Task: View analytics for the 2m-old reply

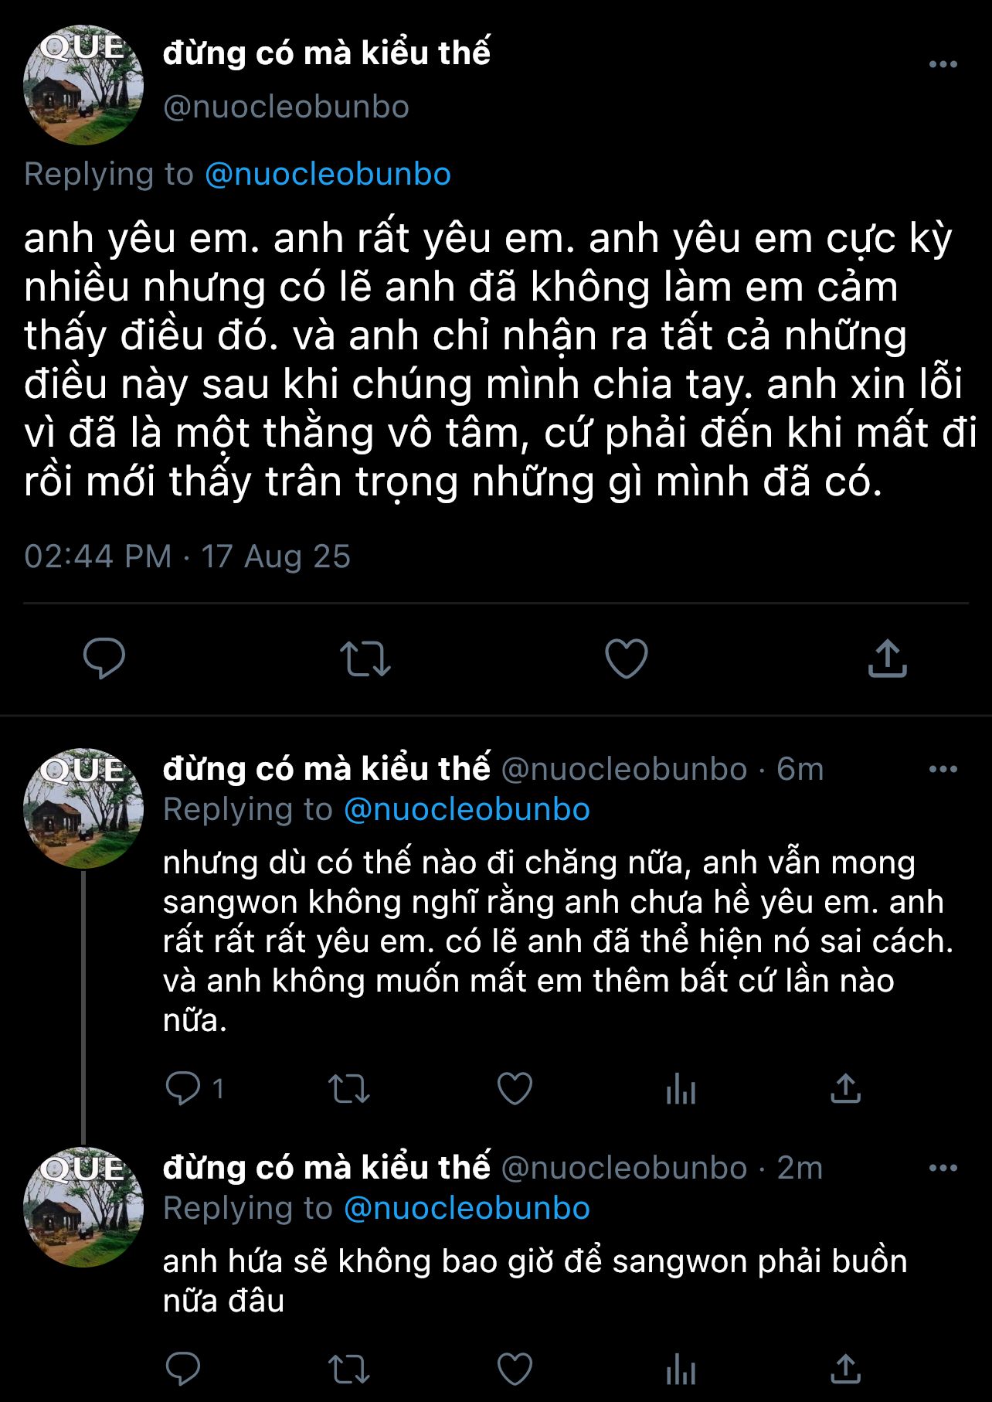Action: 681,1370
